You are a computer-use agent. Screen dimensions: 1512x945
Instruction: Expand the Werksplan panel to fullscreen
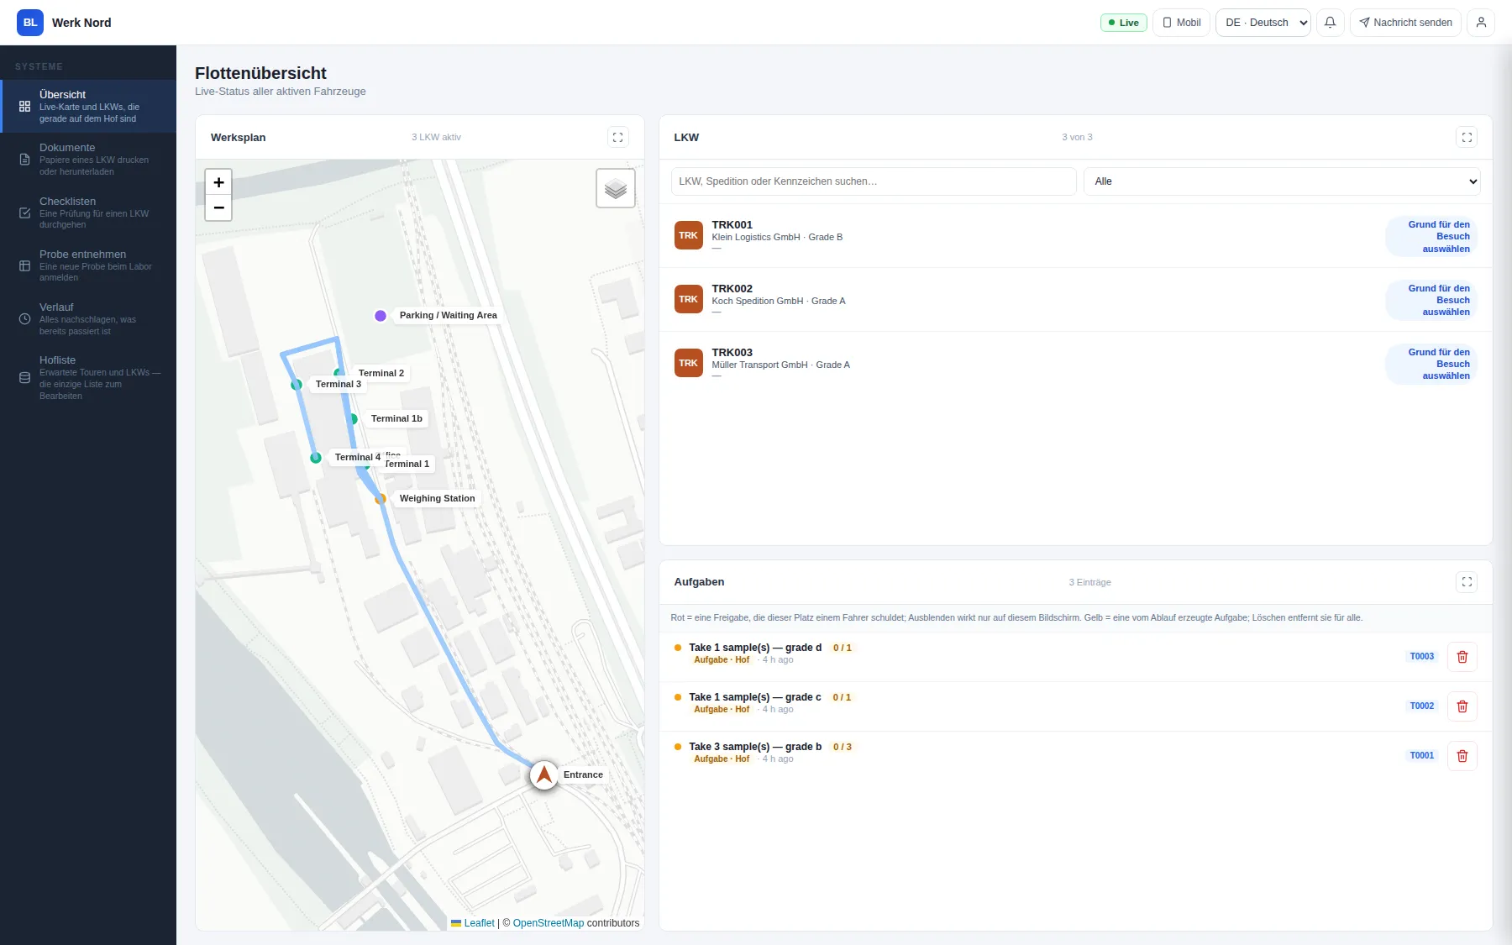(617, 137)
